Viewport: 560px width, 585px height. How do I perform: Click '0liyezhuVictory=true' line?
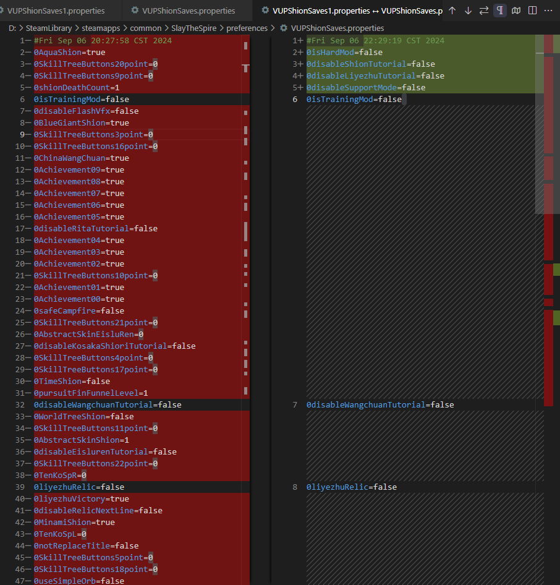(81, 499)
